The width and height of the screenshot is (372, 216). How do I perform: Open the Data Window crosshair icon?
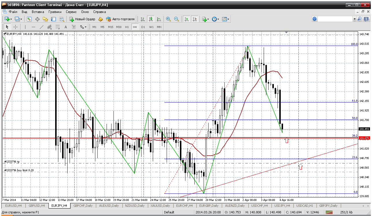click(x=37, y=19)
